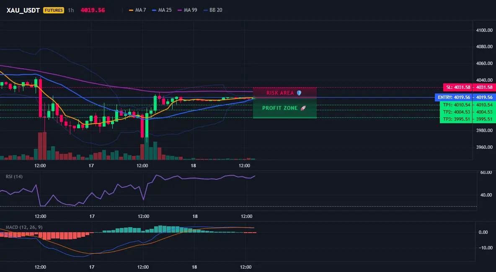Screen dimensions: 496x272
Task: Toggle the MA 7 legend item
Action: tap(137, 10)
